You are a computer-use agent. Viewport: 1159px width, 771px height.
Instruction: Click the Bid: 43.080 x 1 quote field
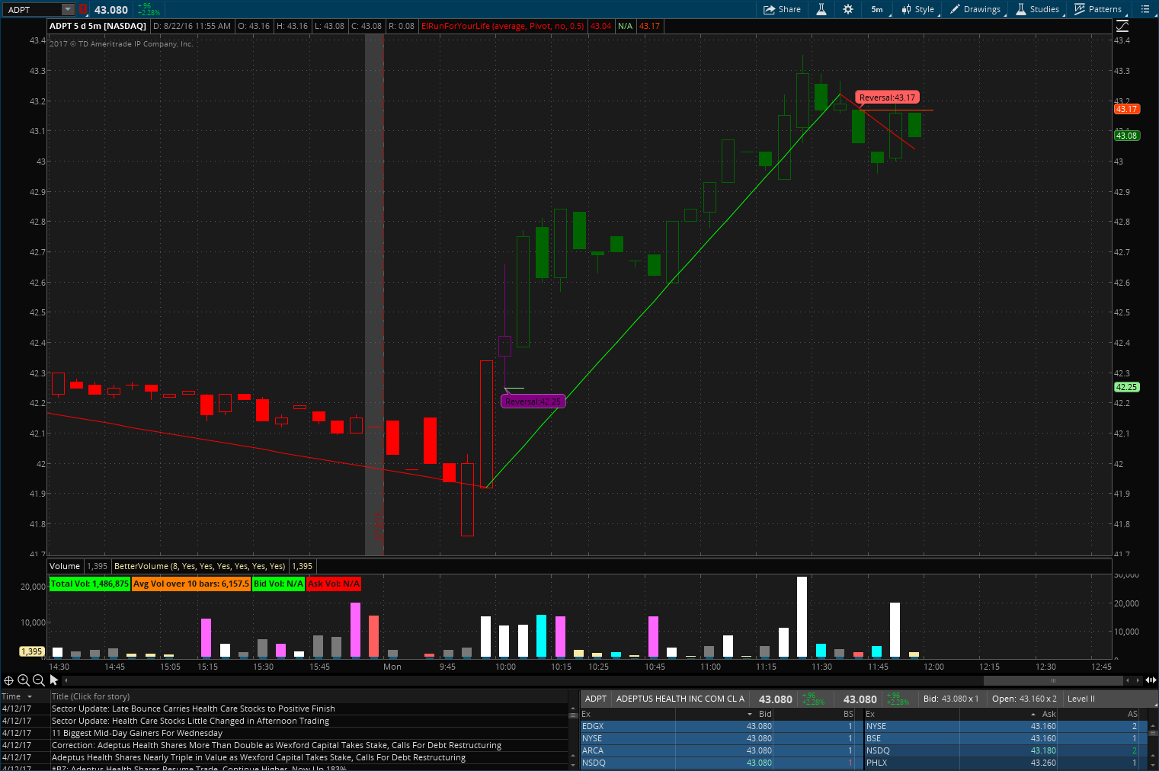point(950,699)
